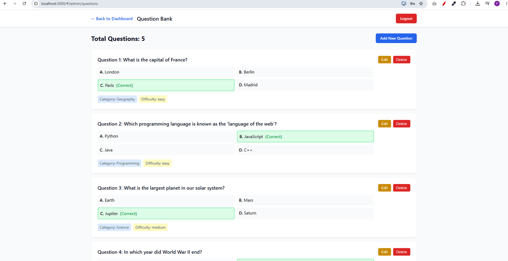Screen dimensions: 508x261
Task: Select option A. London
Action: pyautogui.click(x=166, y=72)
